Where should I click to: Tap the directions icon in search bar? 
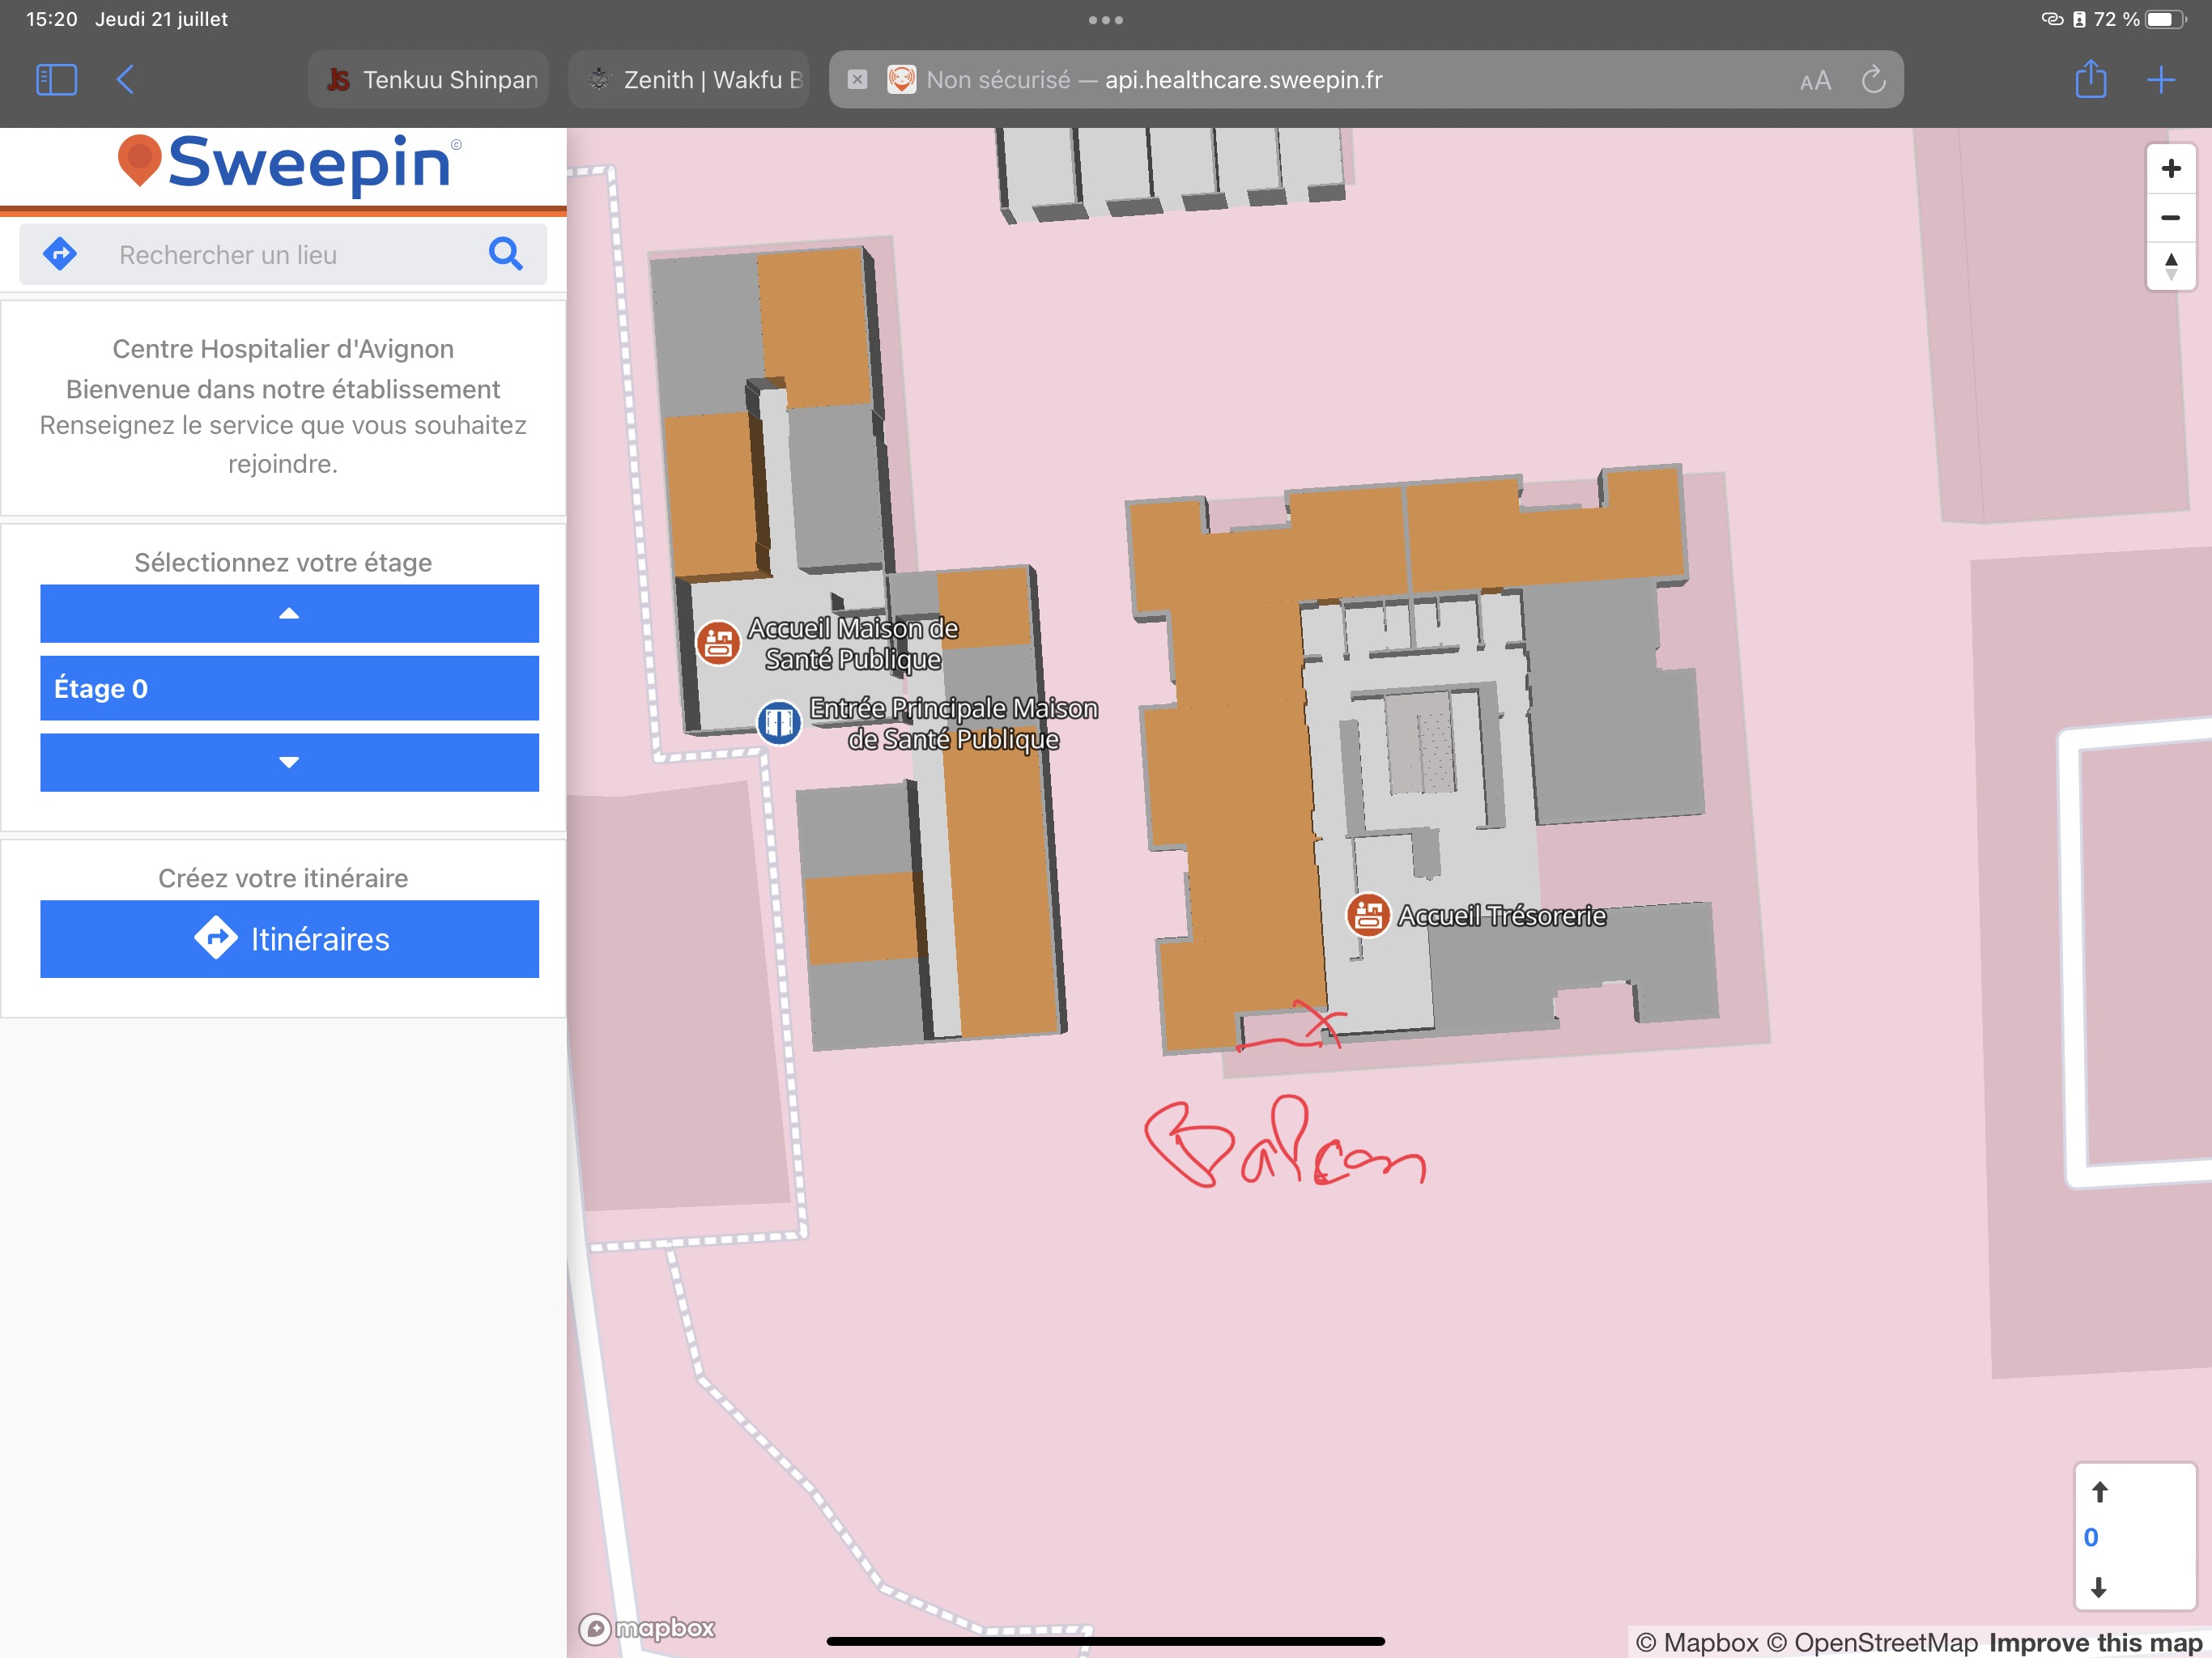point(61,254)
